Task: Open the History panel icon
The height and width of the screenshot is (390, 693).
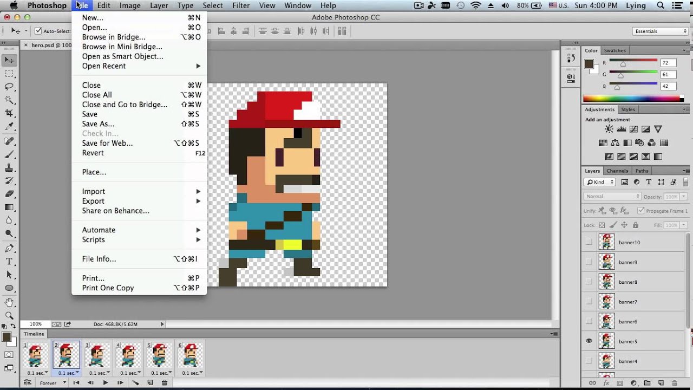Action: point(570,58)
